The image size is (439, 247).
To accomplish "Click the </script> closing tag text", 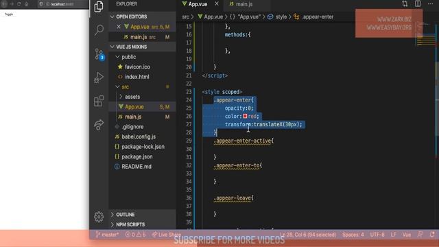I will pyautogui.click(x=215, y=75).
